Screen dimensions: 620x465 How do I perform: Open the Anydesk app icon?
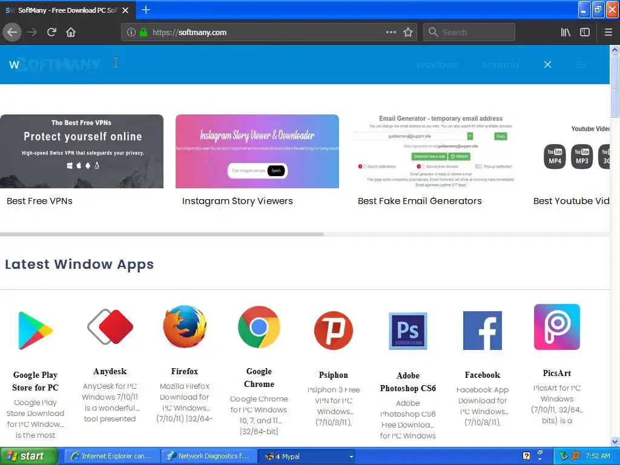[110, 326]
